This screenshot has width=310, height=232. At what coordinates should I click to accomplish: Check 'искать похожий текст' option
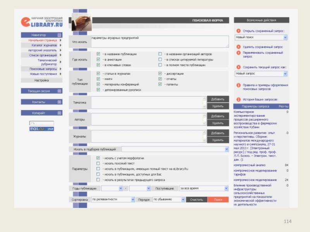pyautogui.click(x=98, y=164)
